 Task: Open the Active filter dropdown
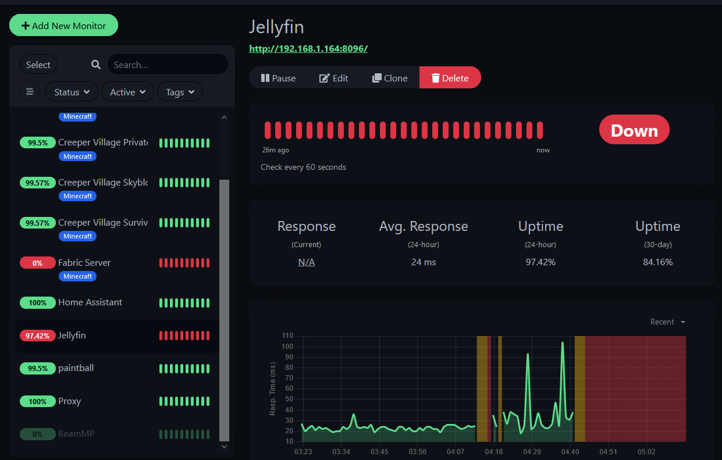pyautogui.click(x=127, y=92)
